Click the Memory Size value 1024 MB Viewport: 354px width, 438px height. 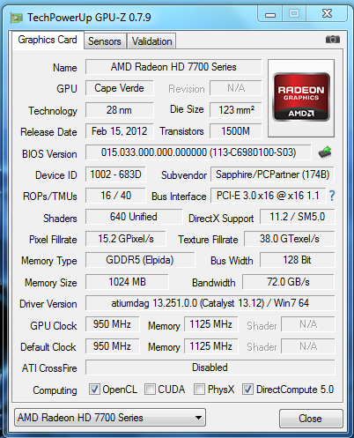(x=127, y=282)
